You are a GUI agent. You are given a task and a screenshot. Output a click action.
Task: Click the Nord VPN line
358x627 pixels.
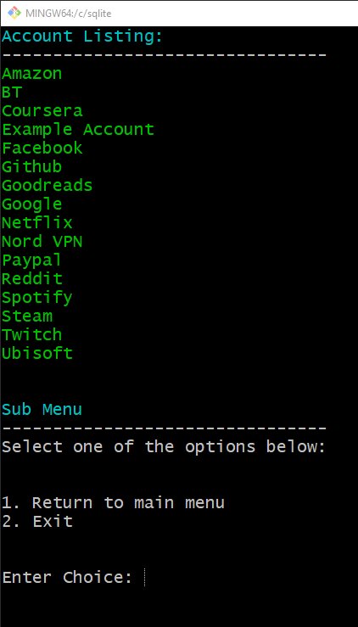click(42, 242)
